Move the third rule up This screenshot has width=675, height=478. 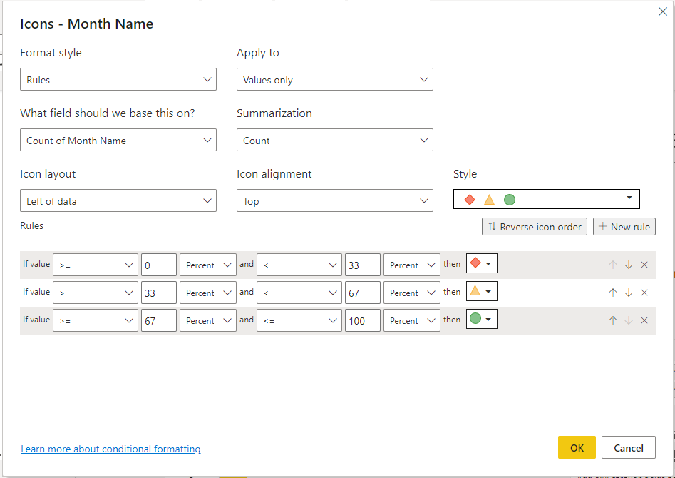(613, 320)
